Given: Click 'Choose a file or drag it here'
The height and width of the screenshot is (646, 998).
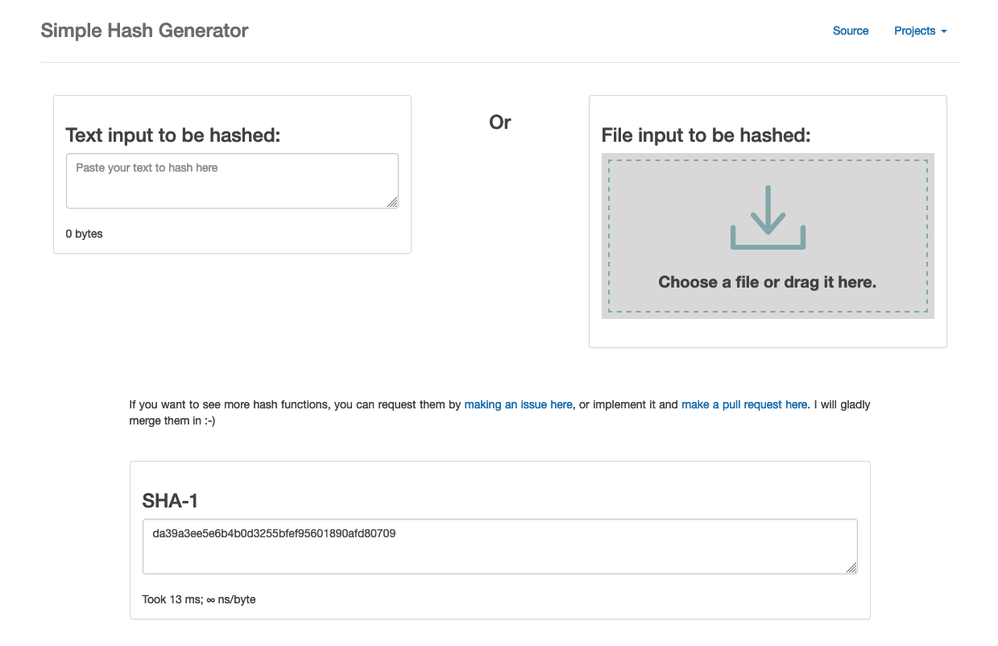Looking at the screenshot, I should click(x=768, y=282).
